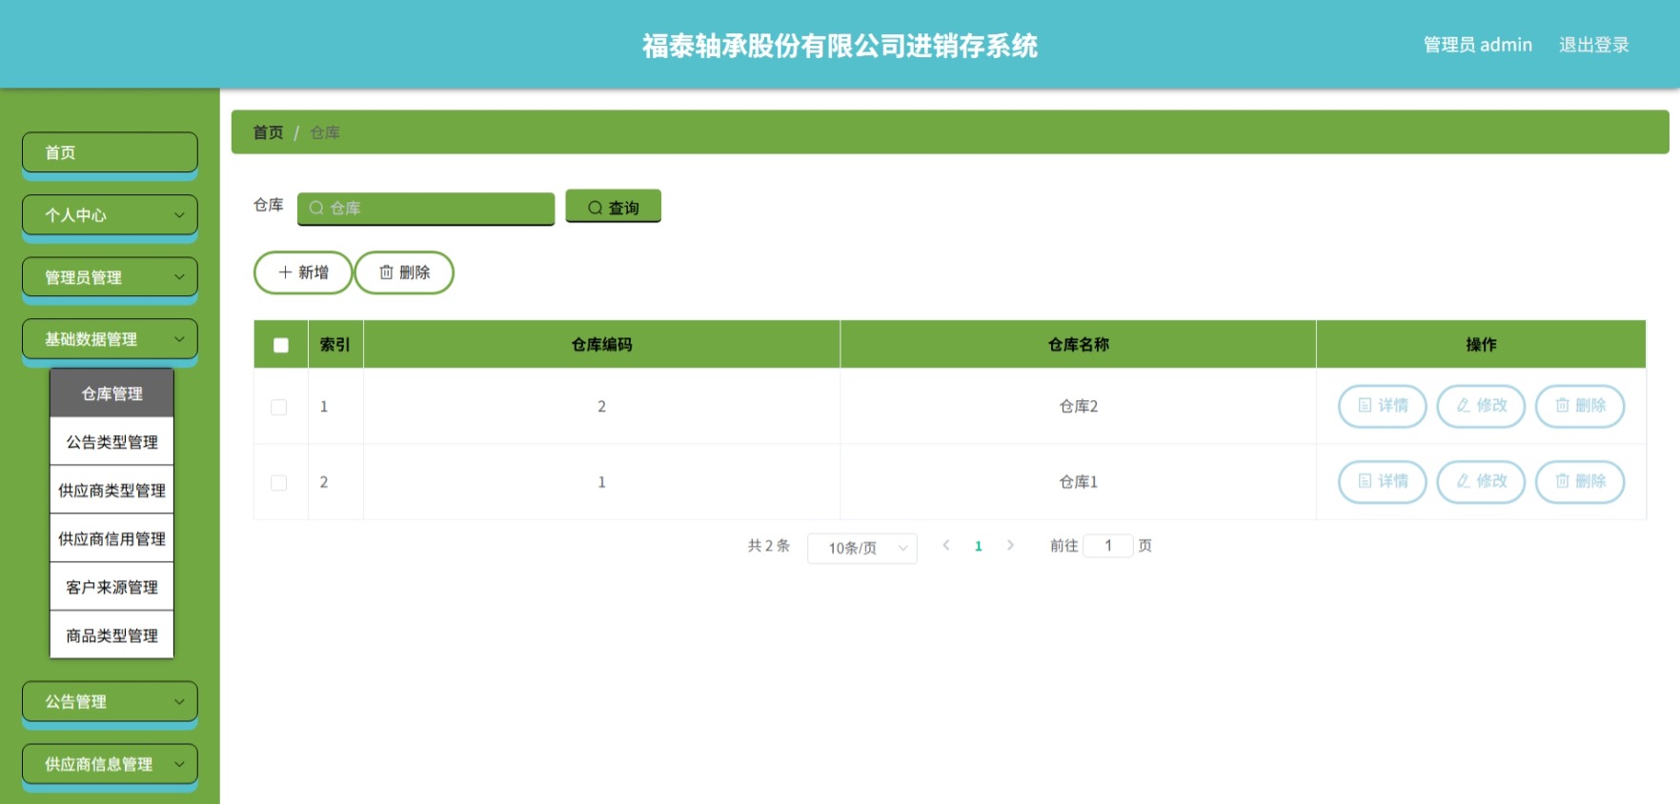
Task: Open the 首页 sidebar item
Action: 110,152
